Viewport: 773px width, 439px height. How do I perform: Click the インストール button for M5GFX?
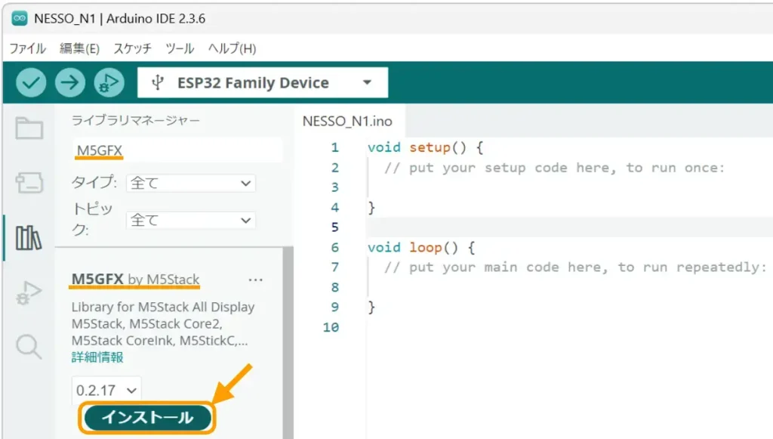[147, 418]
